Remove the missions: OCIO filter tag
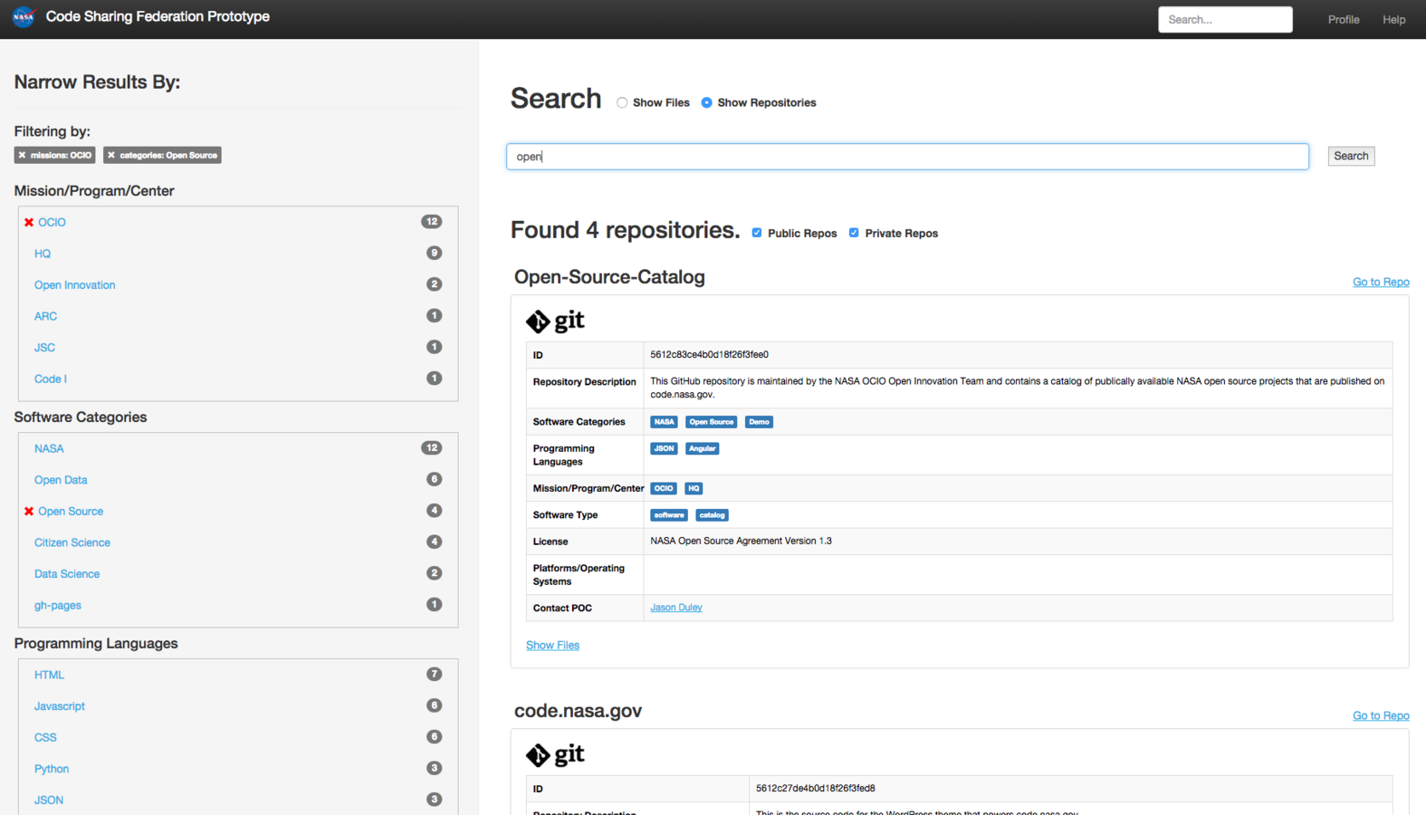The image size is (1426, 815). 23,155
